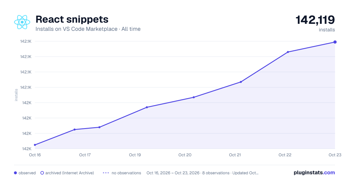This screenshot has height=183, width=349.
Task: Click the rotated 'installs' y-axis title
Action: pyautogui.click(x=16, y=95)
